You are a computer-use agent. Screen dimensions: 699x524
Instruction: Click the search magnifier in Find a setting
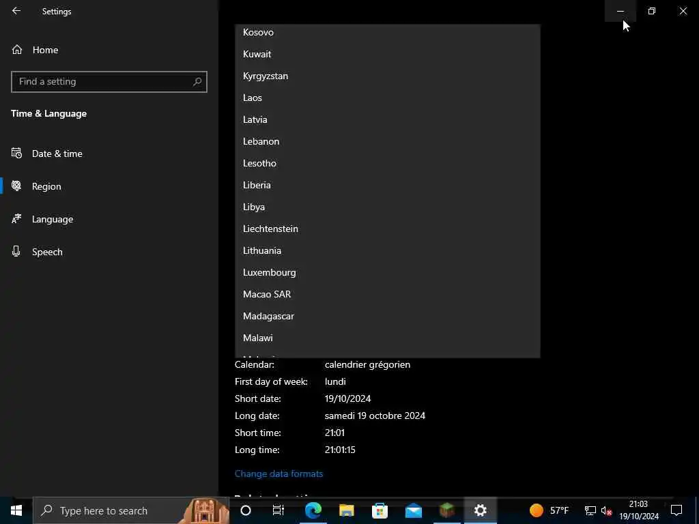click(197, 82)
